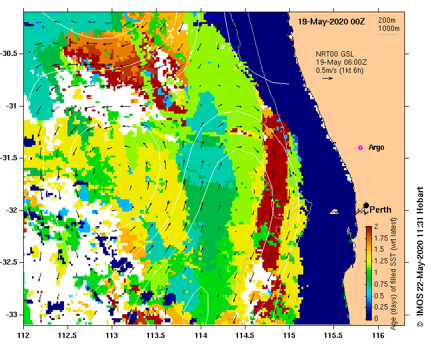430x345 pixels.
Task: Click the 0.5m/s reference velocity arrow
Action: tap(328, 78)
